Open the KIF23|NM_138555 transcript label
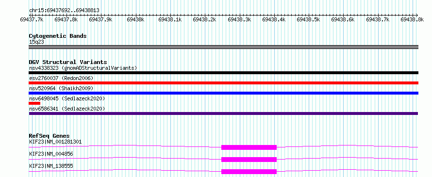The width and height of the screenshot is (432, 177). tap(51, 166)
